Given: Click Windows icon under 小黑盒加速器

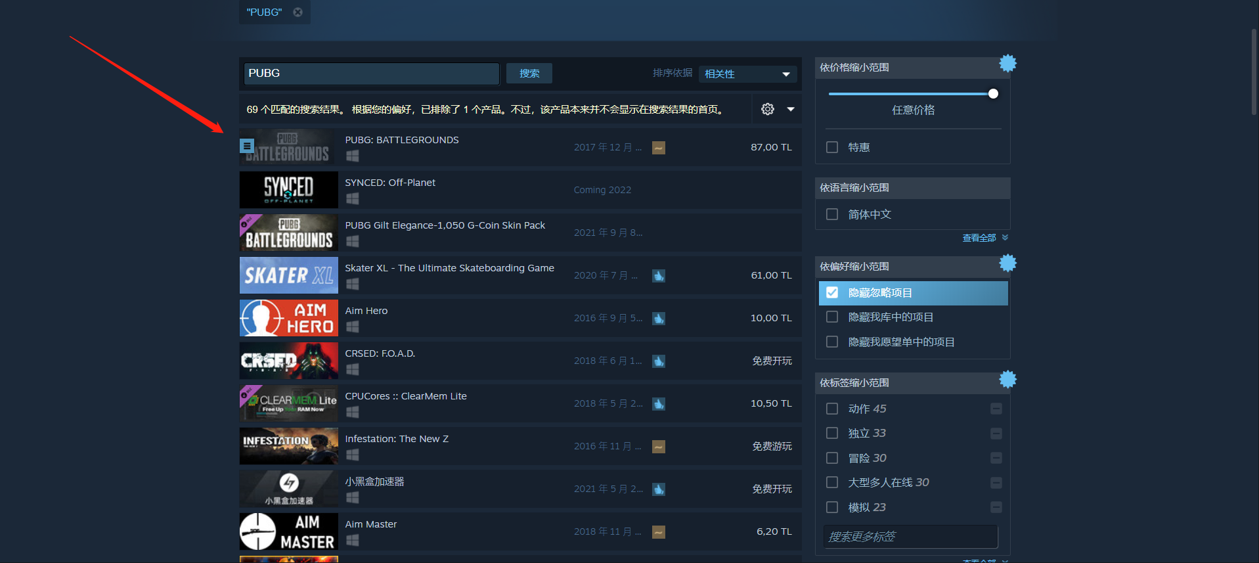Looking at the screenshot, I should (x=353, y=497).
